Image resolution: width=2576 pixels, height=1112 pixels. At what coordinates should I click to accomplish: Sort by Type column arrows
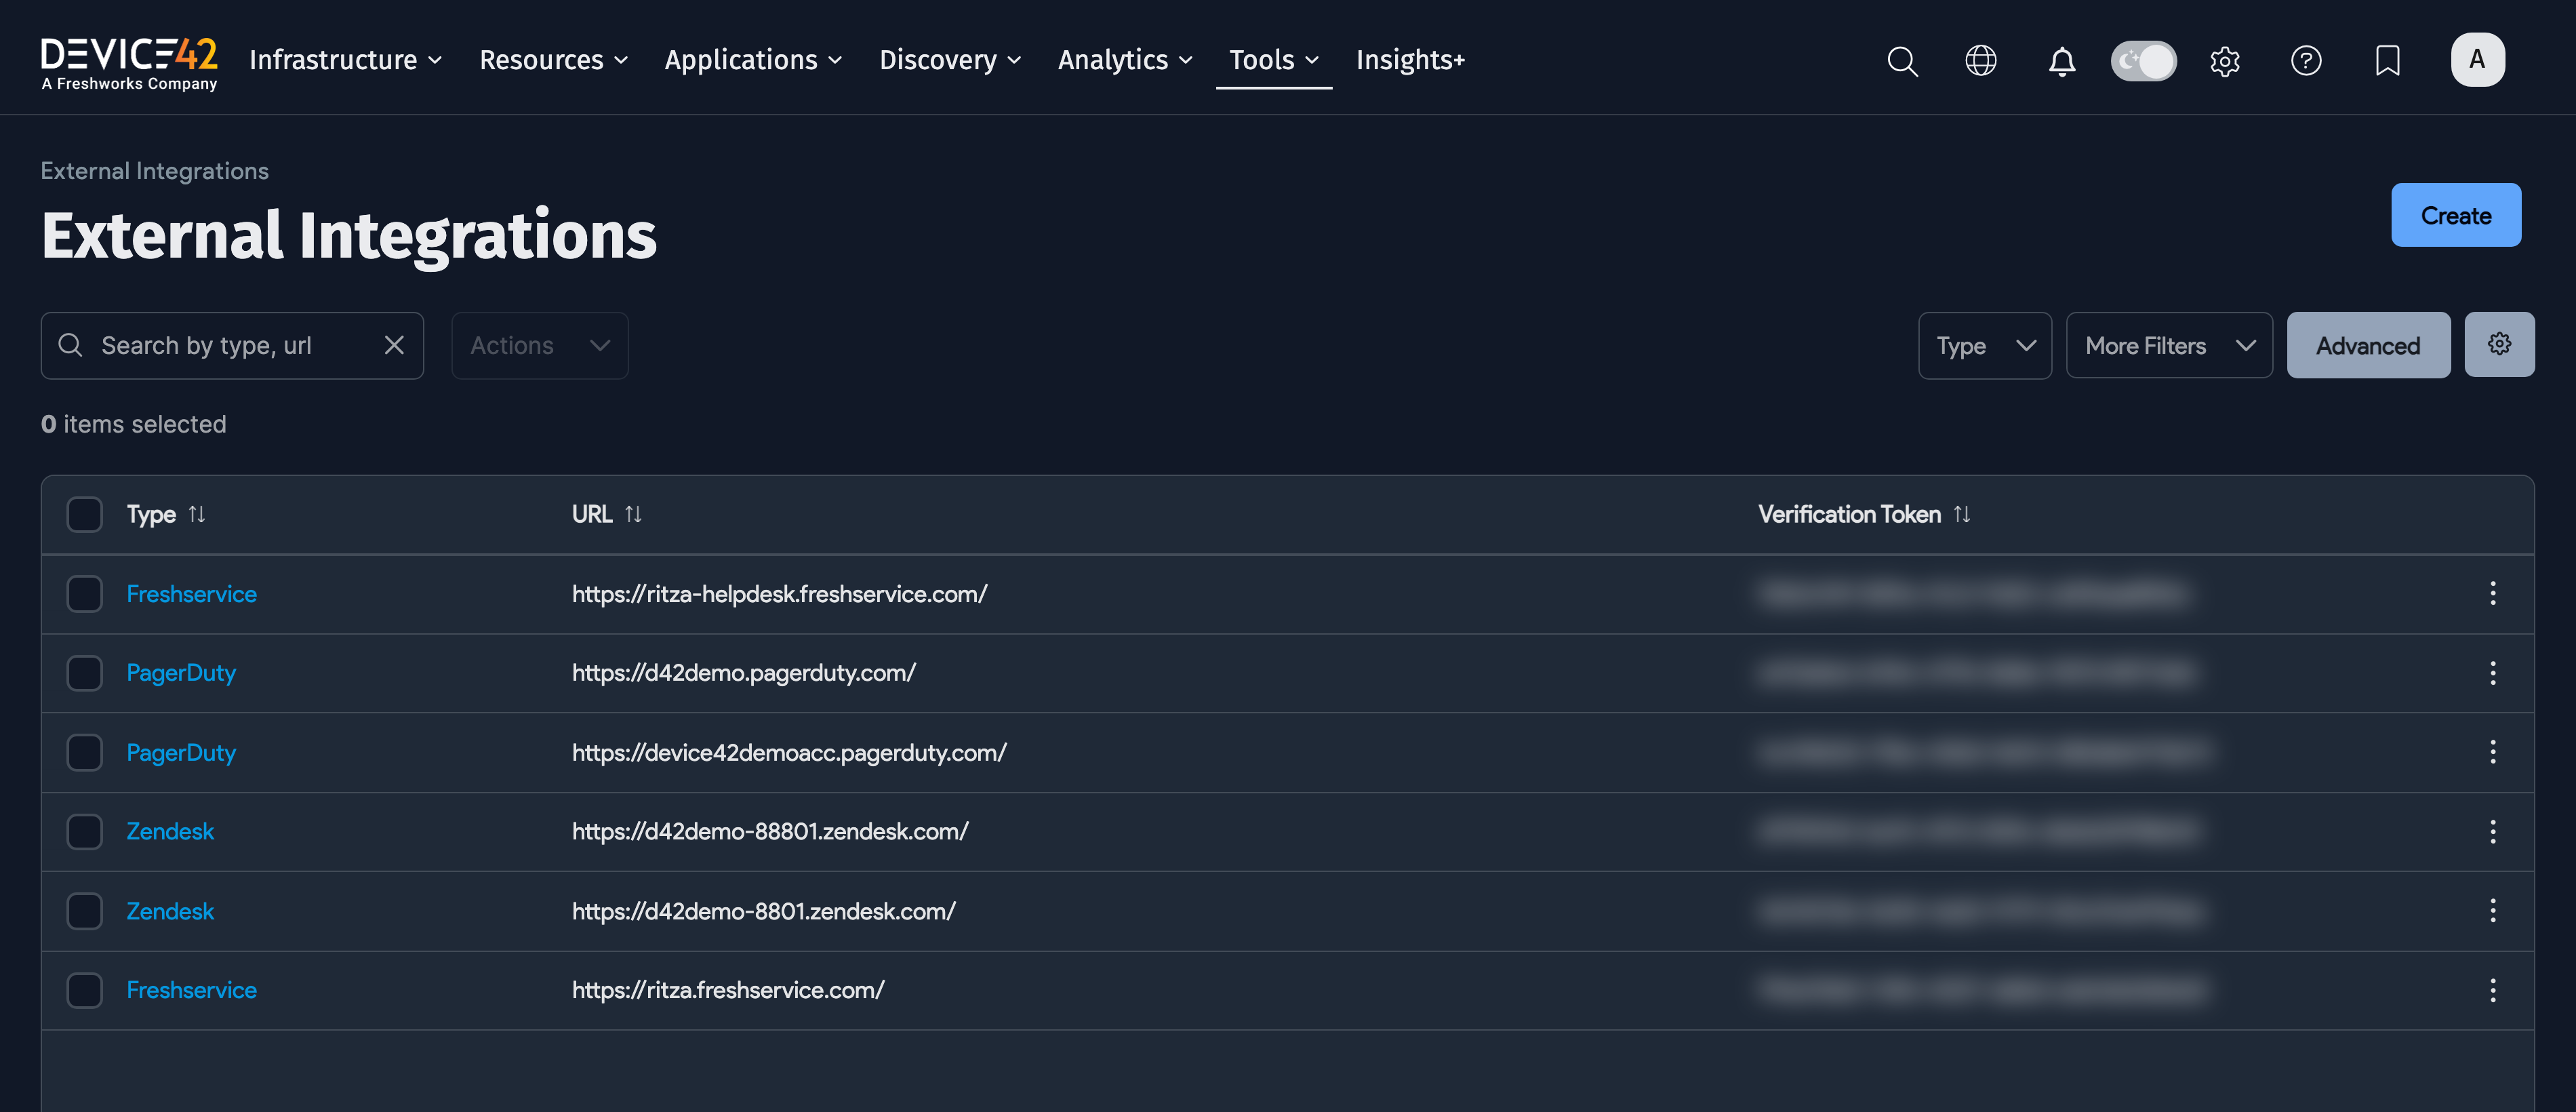coord(197,514)
